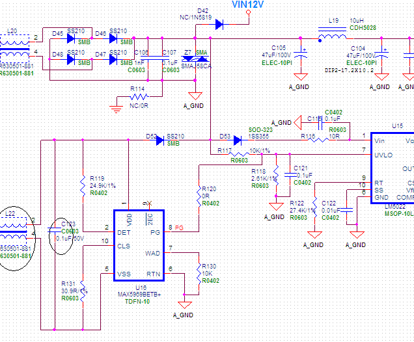Screen dimensions: 414x342
Task: Click the VSS pin label on U16
Action: pos(124,274)
